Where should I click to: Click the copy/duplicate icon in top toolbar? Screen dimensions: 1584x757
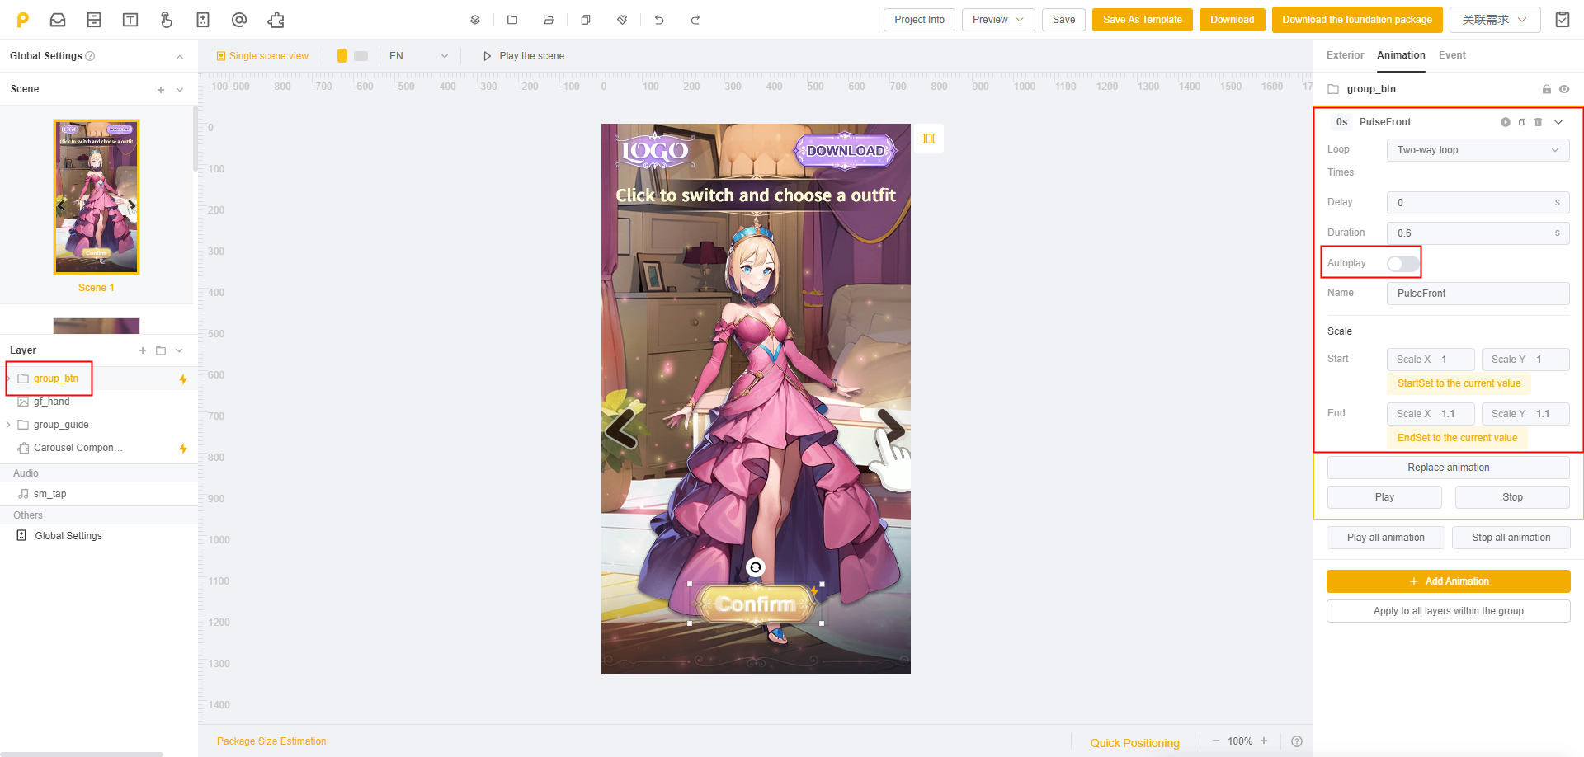586,20
